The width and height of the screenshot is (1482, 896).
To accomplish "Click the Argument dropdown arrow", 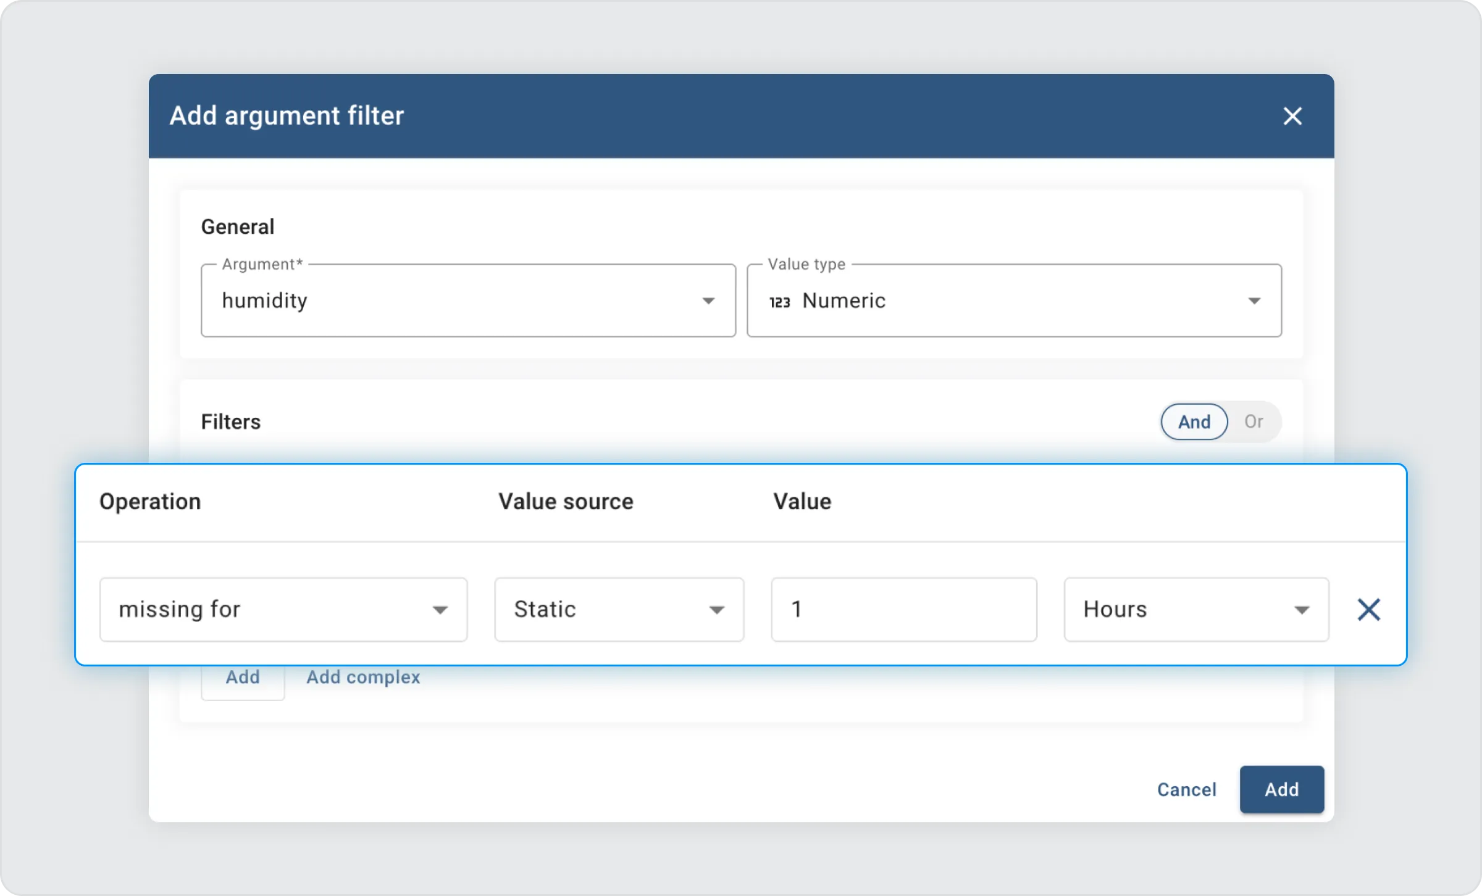I will tap(708, 301).
